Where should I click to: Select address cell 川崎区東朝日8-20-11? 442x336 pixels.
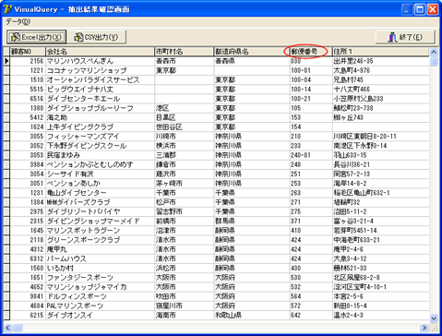[381, 137]
